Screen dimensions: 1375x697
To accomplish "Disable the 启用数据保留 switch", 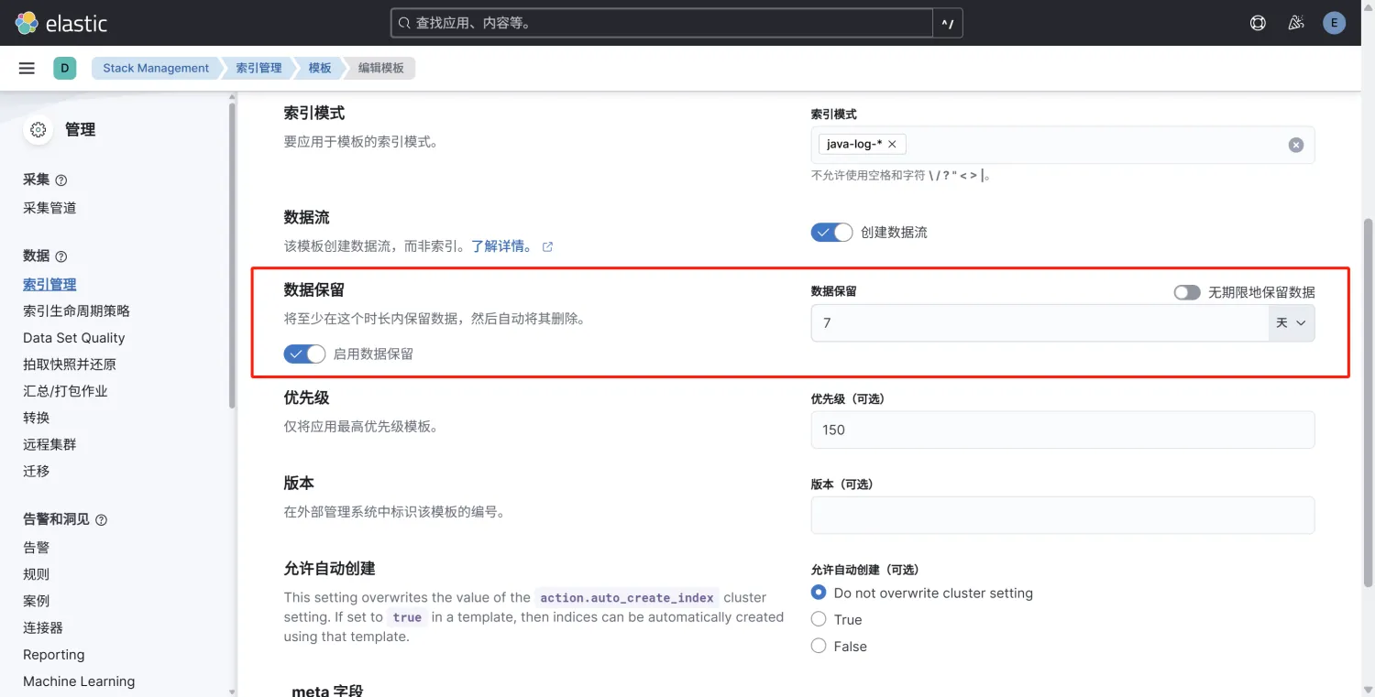I will tap(304, 354).
